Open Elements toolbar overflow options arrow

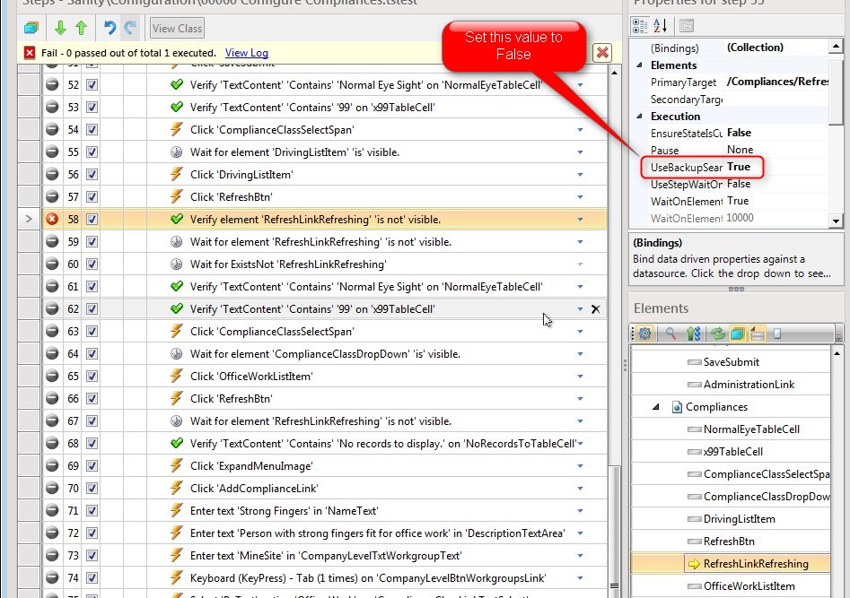click(838, 334)
